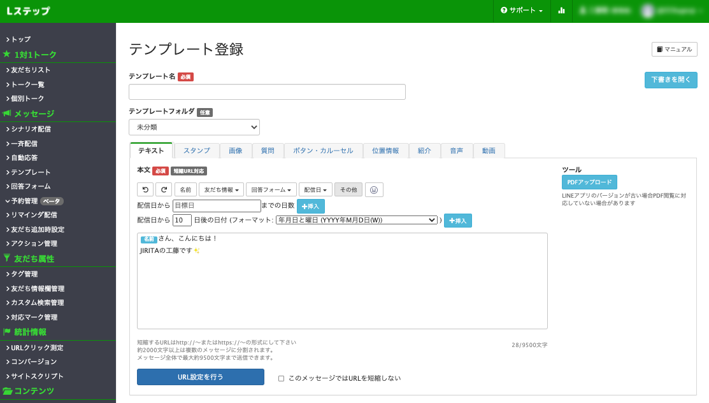The height and width of the screenshot is (403, 709).
Task: Open the テンプレートフォルダ dropdown showing 未分類
Action: click(x=194, y=127)
